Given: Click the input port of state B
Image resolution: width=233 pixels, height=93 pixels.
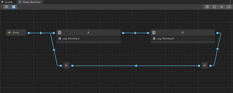Looking at the screenshot, I should 148,33.
